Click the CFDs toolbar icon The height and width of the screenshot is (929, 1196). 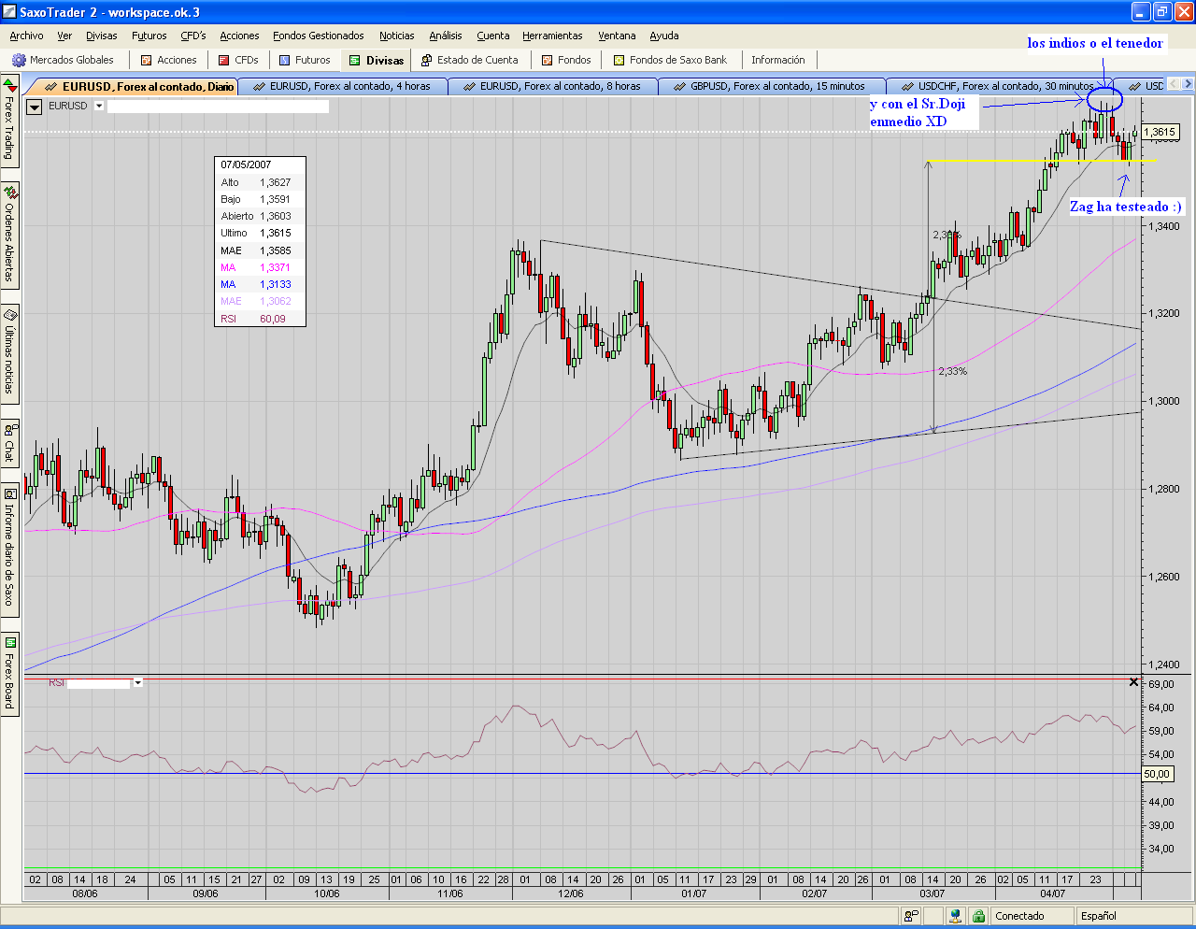224,60
